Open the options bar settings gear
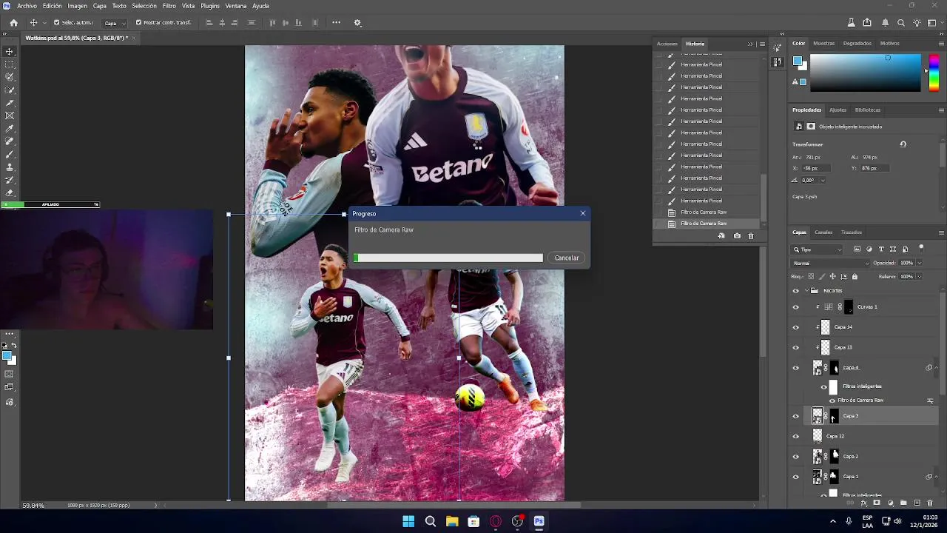This screenshot has height=533, width=947. [357, 22]
